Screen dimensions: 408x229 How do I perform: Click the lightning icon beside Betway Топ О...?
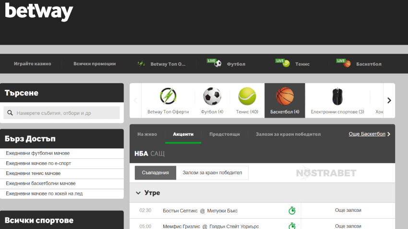pos(141,64)
